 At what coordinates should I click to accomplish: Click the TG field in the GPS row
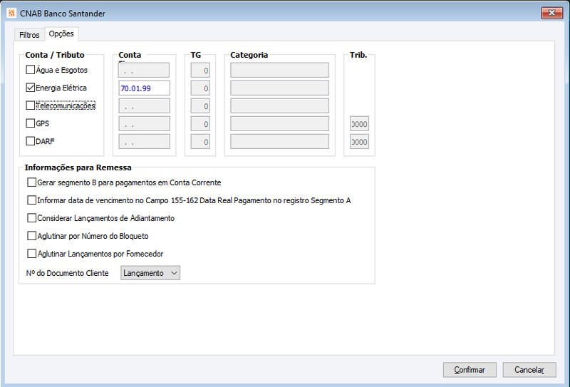(x=200, y=124)
